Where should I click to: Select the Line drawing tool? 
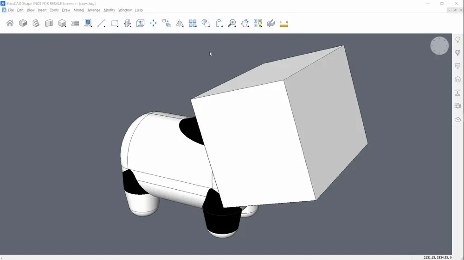(101, 23)
